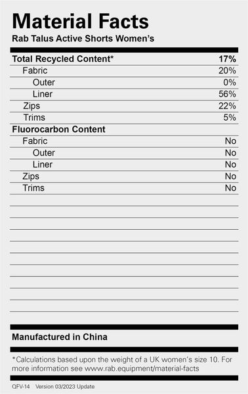Click the Fluorocarbon Content heading
248x394 pixels.
(58, 129)
